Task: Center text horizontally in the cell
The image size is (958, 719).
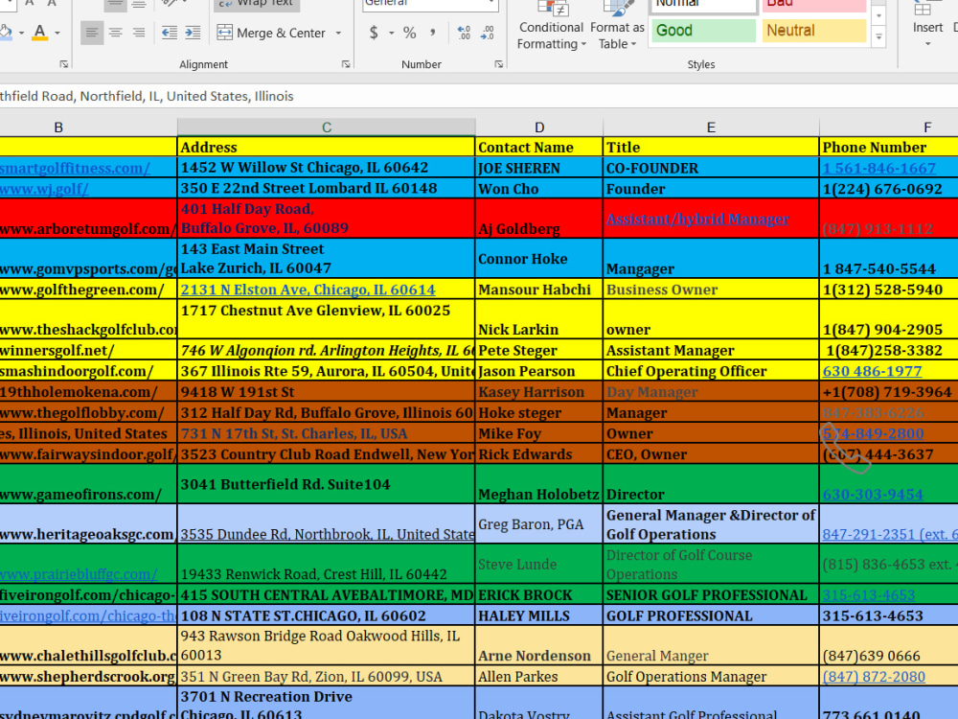Action: pos(116,33)
